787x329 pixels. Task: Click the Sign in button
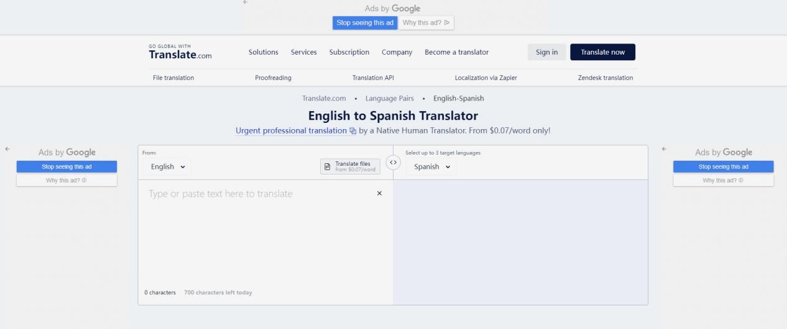pyautogui.click(x=546, y=52)
